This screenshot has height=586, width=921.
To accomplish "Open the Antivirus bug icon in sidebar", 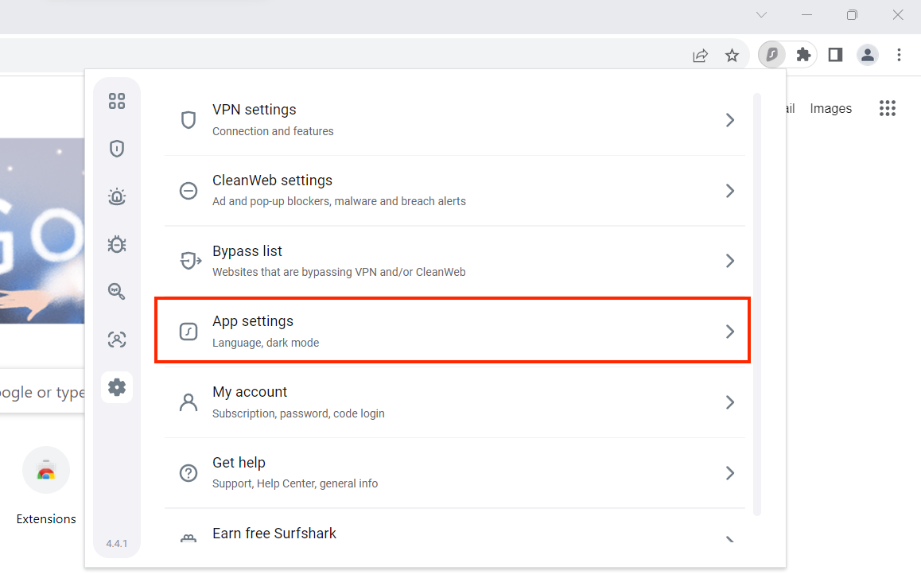I will [x=117, y=244].
